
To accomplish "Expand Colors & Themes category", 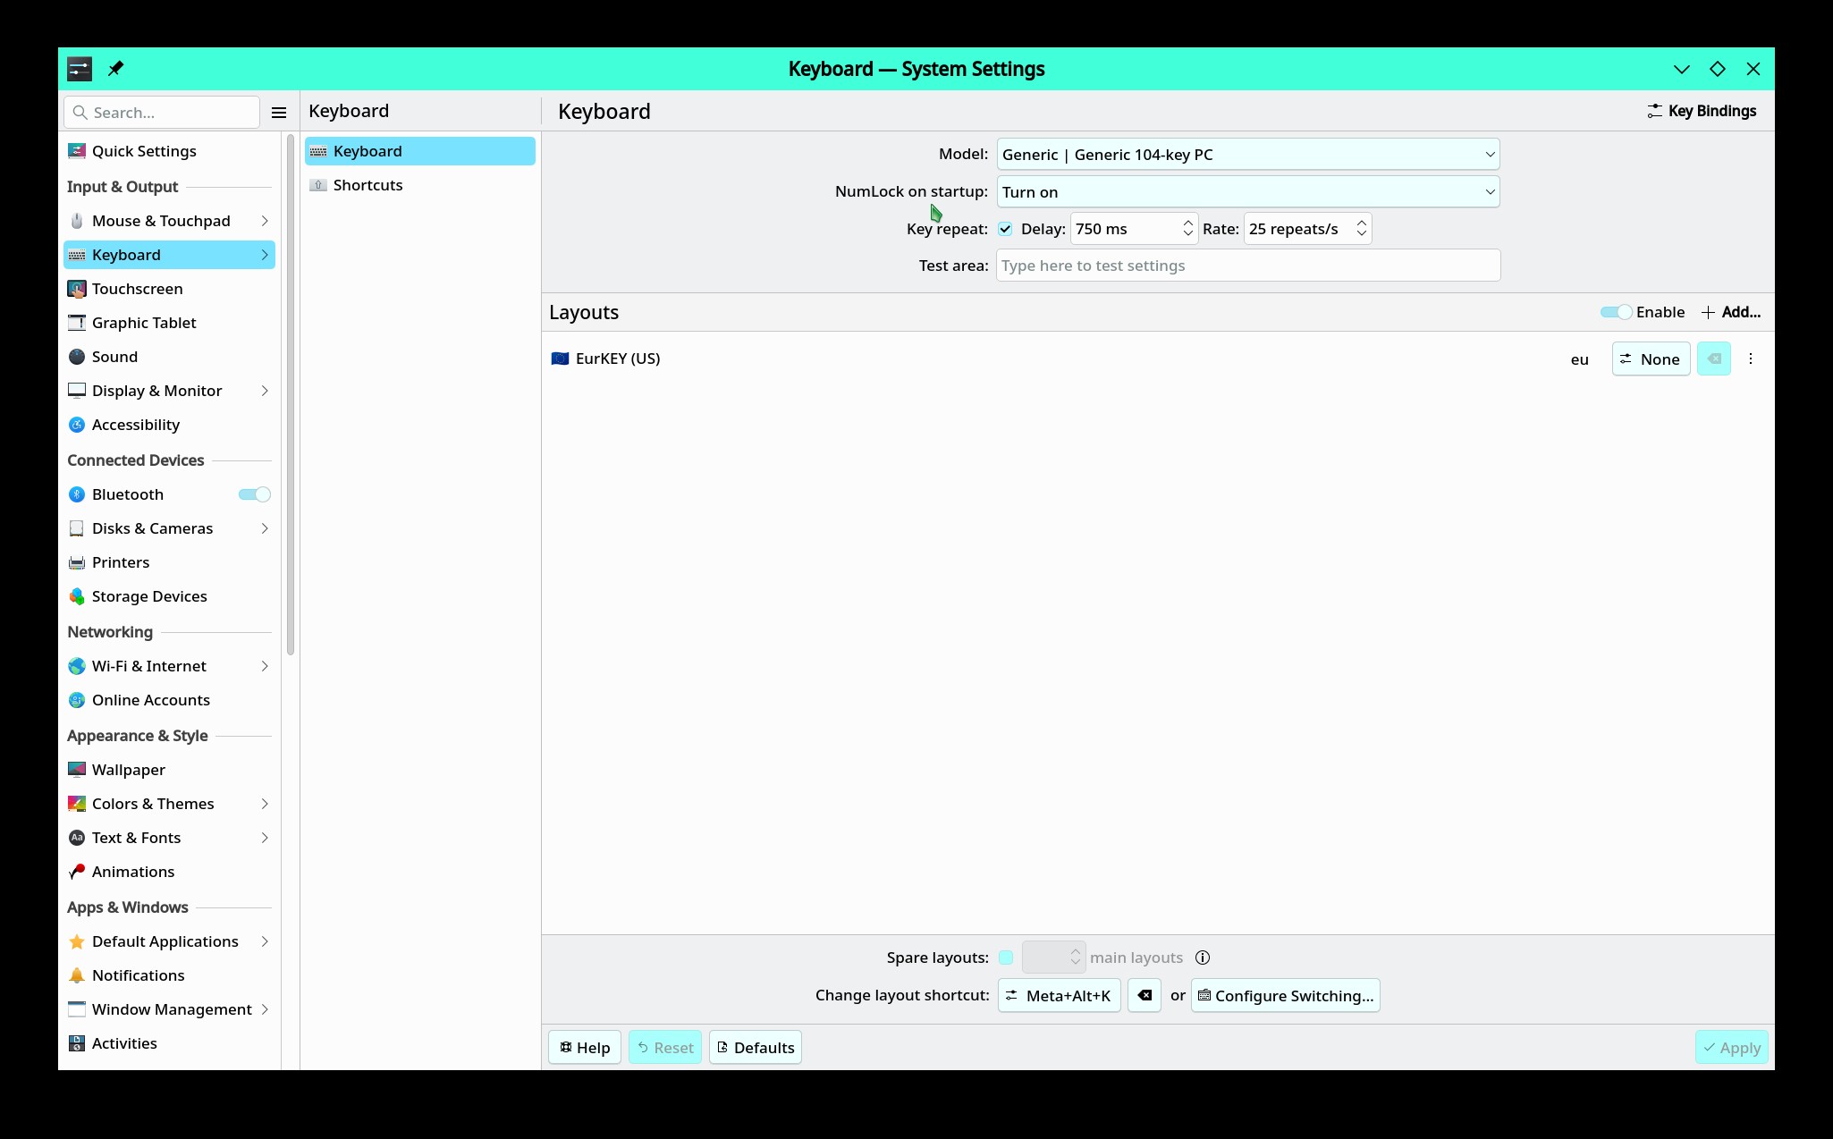I will 170,804.
